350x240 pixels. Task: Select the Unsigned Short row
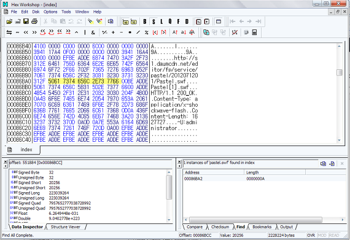pos(87,188)
